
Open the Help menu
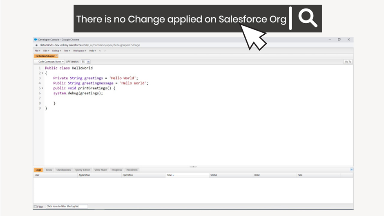tap(92, 51)
